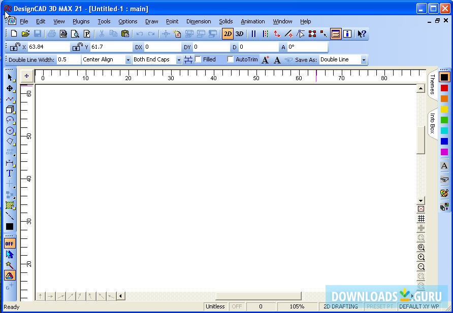Switch to 2D mode button
The image size is (453, 313).
click(x=228, y=34)
